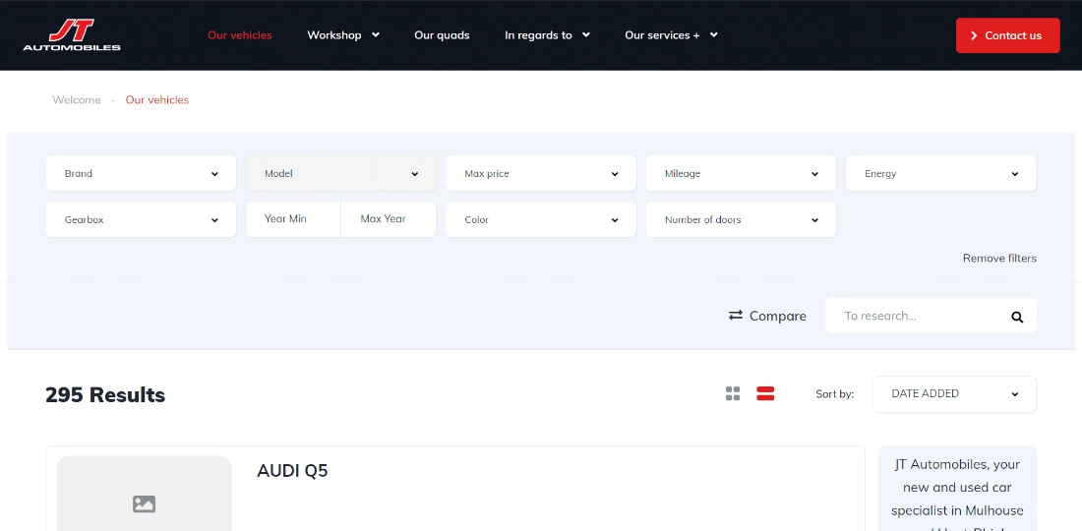Open the Brand dropdown
Viewport: 1082px width, 531px height.
coord(141,173)
